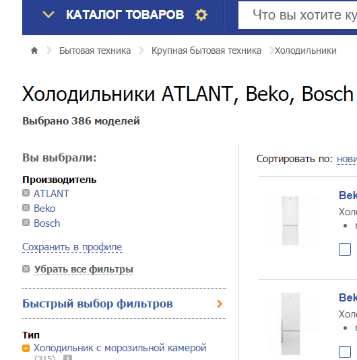Click the ATLANT manufacturer link
This screenshot has width=357, height=360.
(51, 194)
